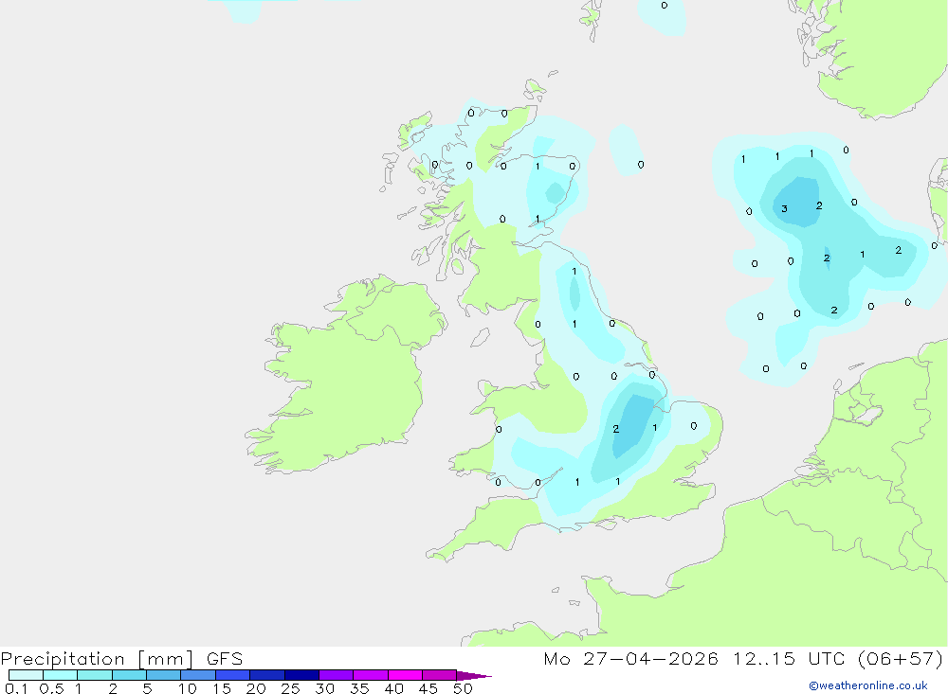Click the '25' legend scale label
This screenshot has height=694, width=948.
point(290,688)
